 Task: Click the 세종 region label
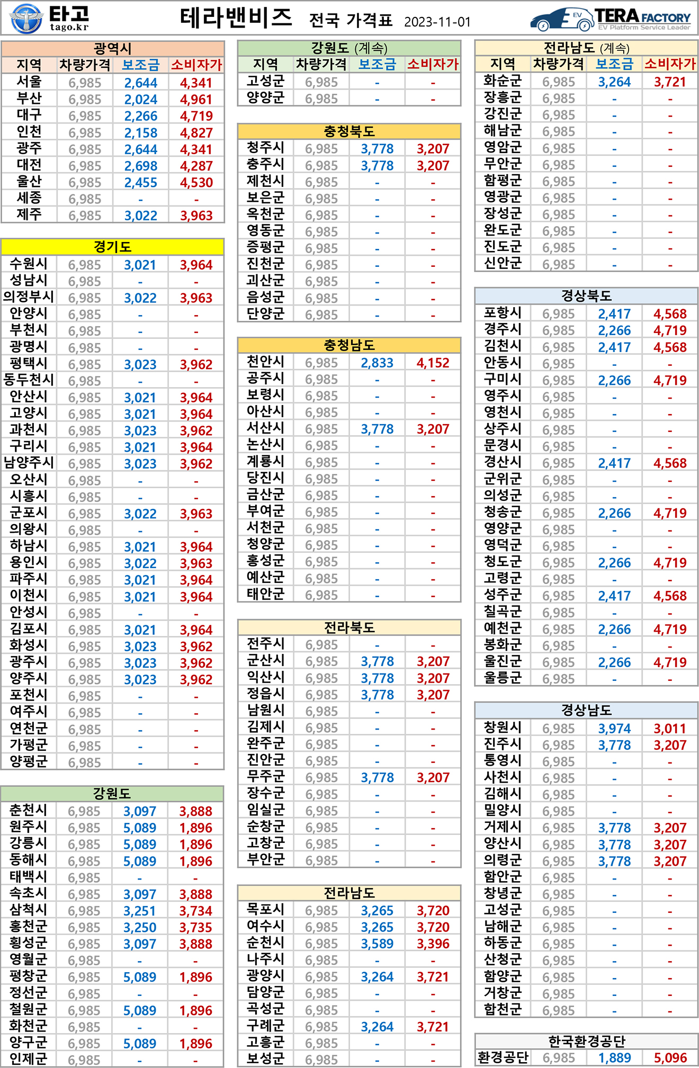29,198
